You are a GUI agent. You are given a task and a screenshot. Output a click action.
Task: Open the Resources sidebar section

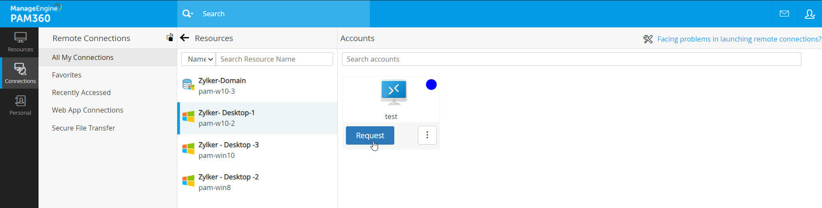[20, 42]
